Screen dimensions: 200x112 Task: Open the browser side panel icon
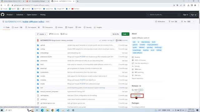(192, 5)
